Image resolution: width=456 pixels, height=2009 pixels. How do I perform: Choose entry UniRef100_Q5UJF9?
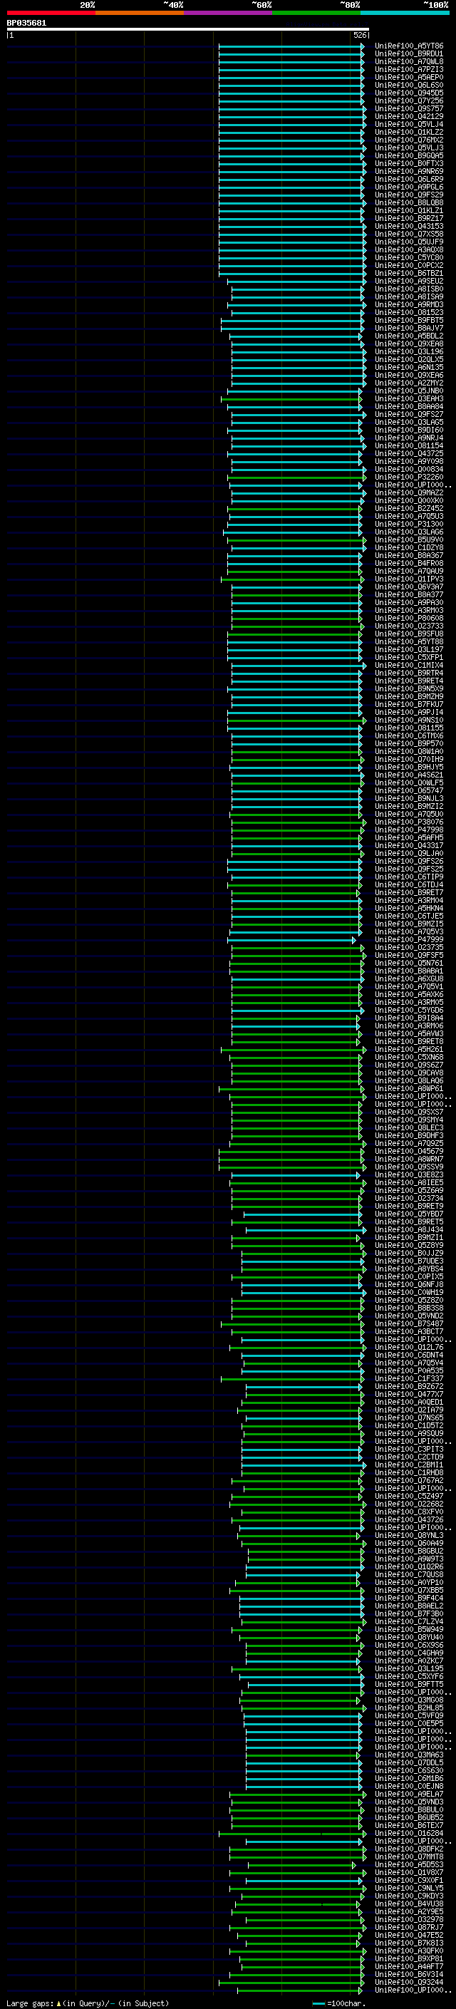pos(408,242)
